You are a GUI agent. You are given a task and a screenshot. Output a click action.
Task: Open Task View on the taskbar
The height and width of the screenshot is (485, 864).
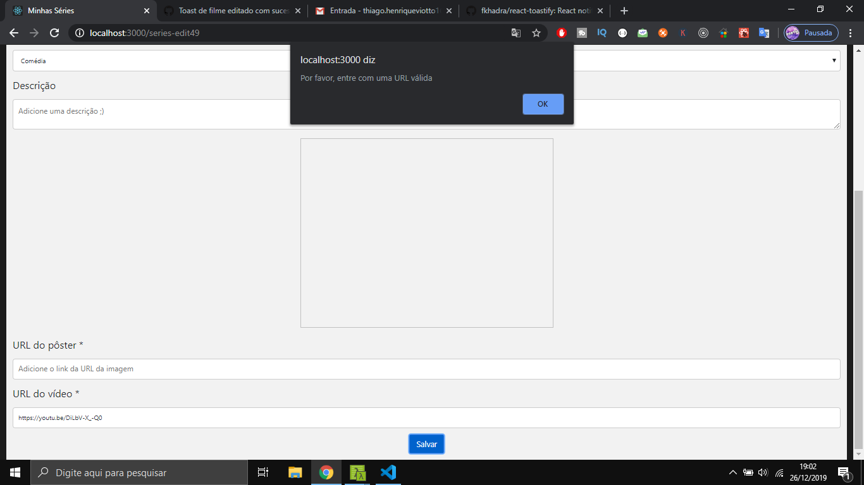[x=263, y=472]
